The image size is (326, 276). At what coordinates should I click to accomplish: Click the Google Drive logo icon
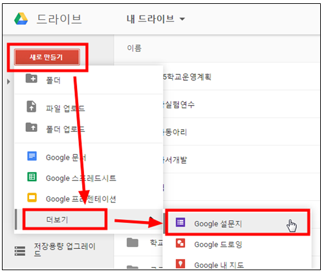point(21,19)
